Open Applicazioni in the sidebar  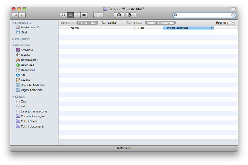pyautogui.click(x=29, y=60)
